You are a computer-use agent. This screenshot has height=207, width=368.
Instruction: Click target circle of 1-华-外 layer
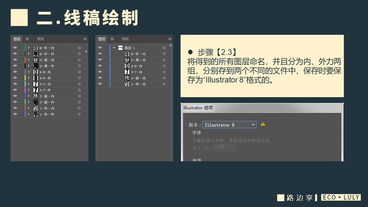coord(79,114)
